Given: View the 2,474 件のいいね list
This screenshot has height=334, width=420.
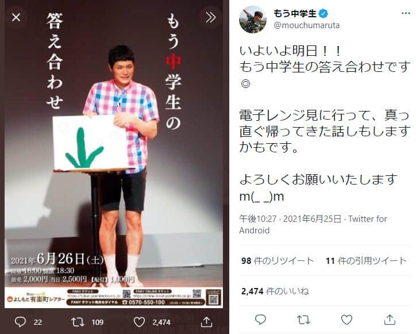Looking at the screenshot, I should 275,291.
